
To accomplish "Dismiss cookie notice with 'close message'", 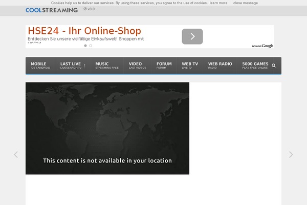I will 246,3.
